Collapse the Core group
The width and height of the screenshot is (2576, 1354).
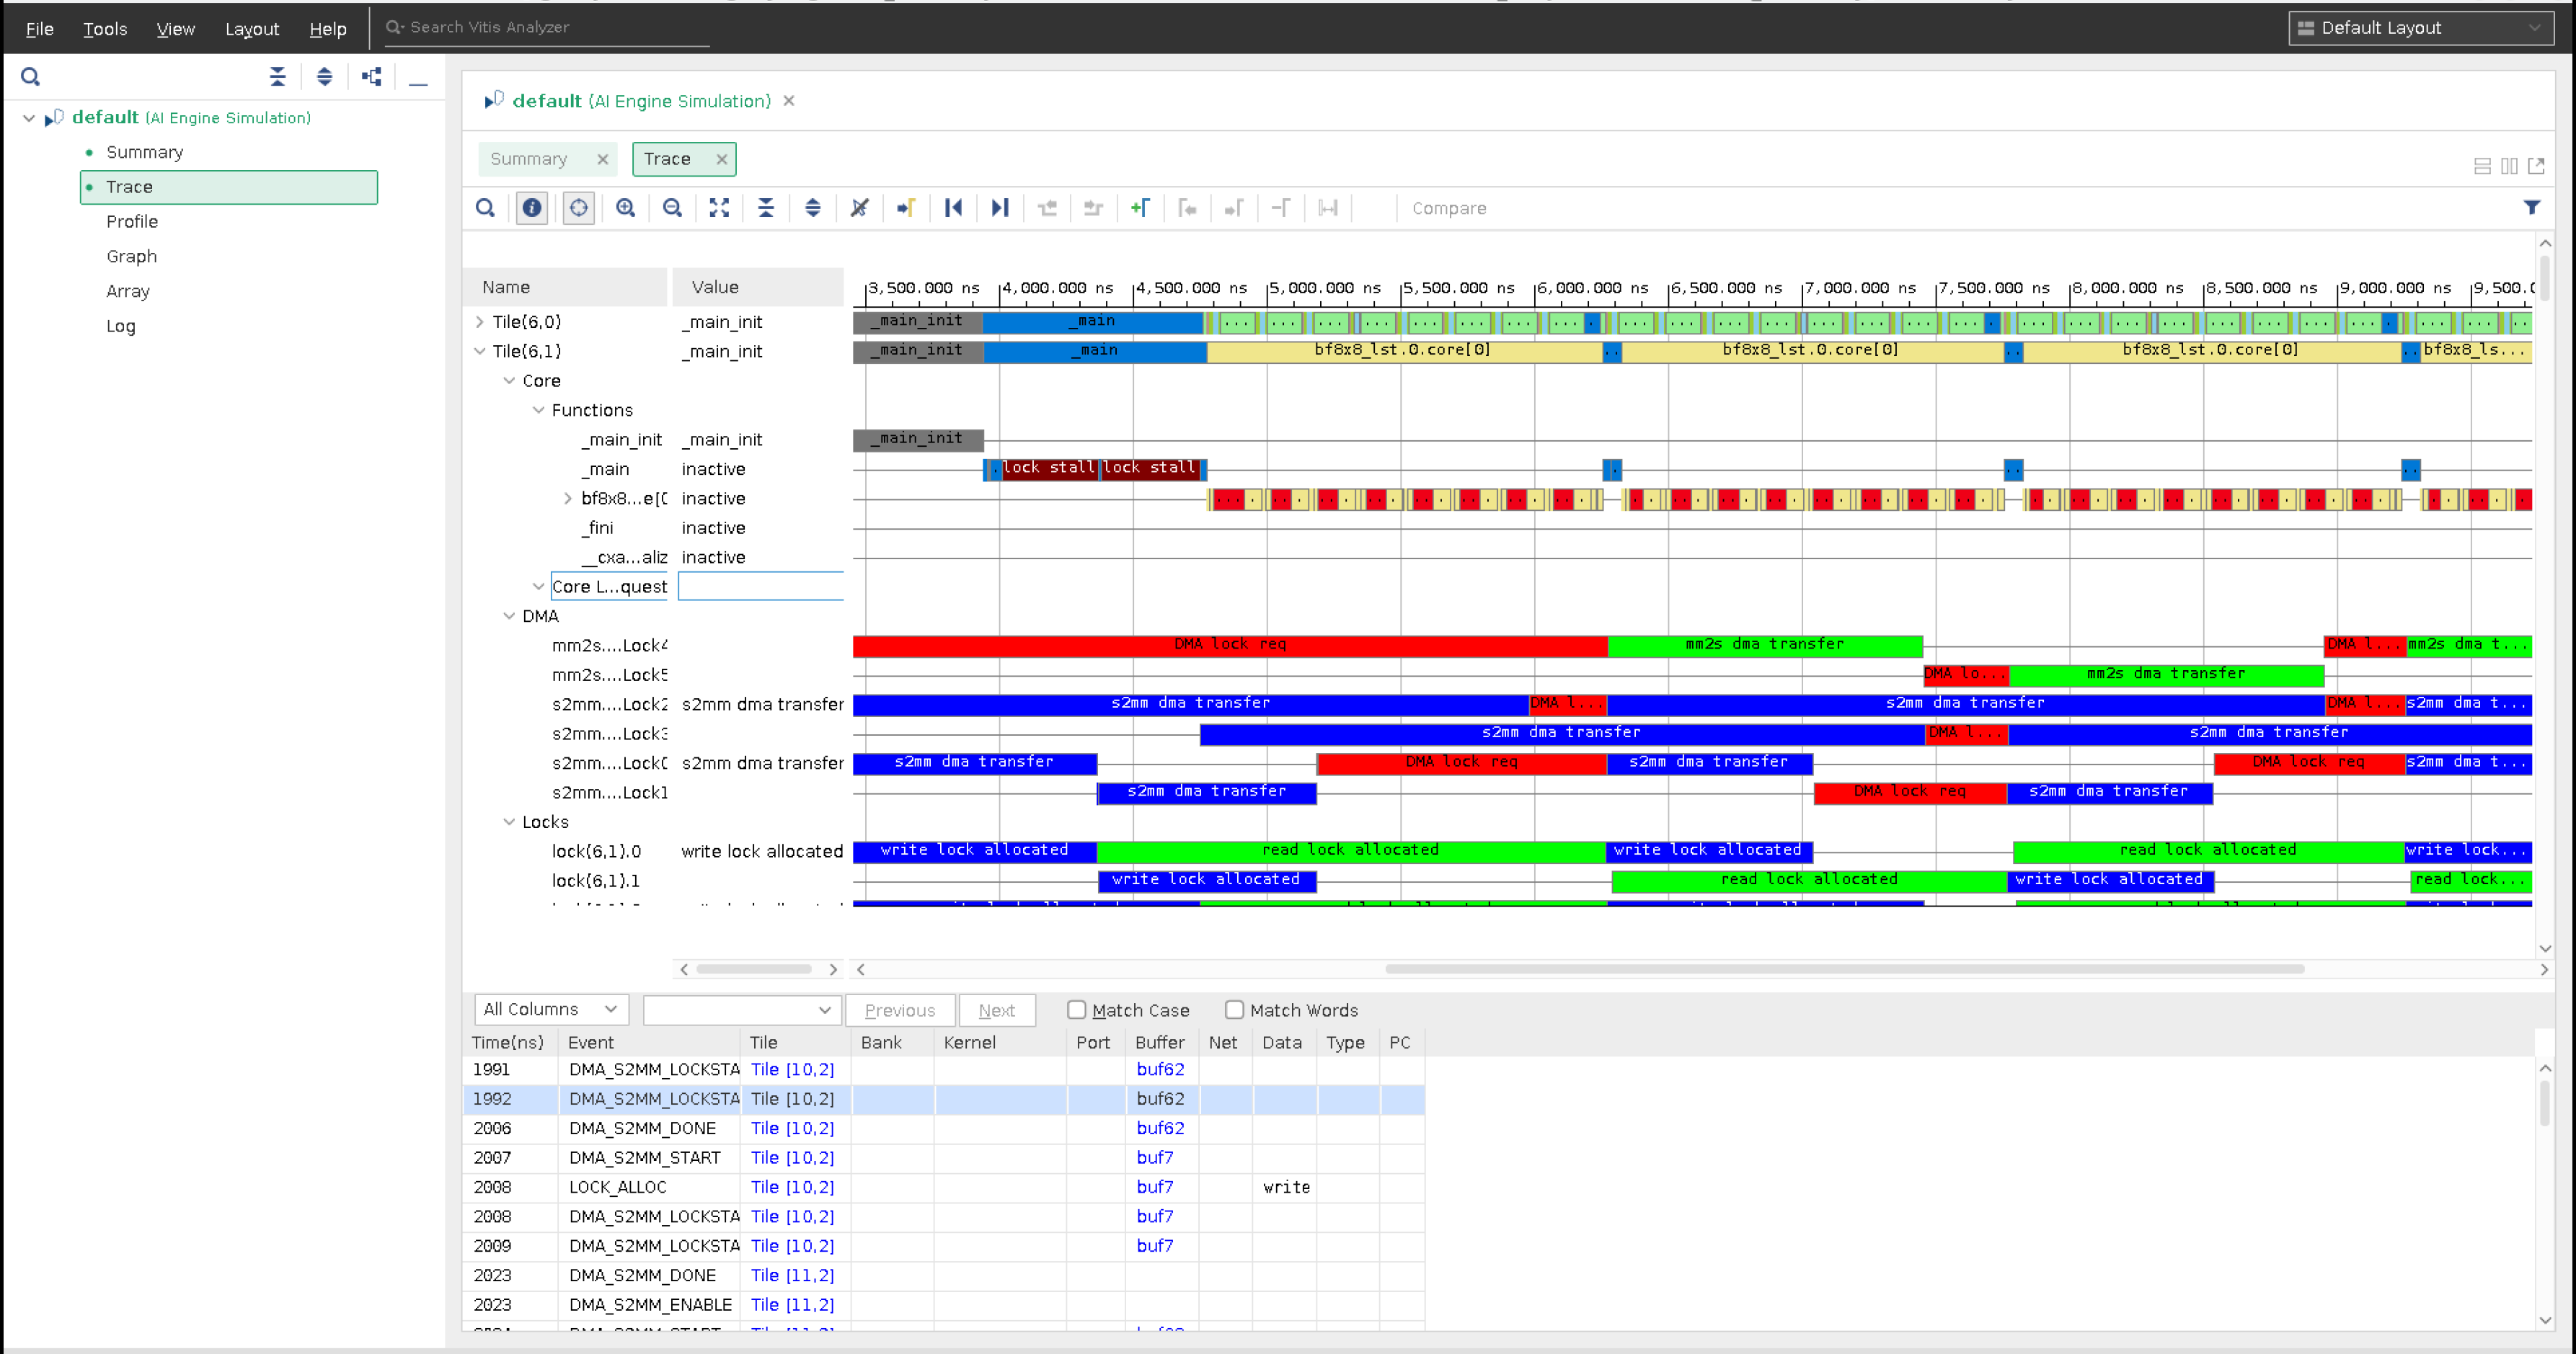tap(509, 380)
